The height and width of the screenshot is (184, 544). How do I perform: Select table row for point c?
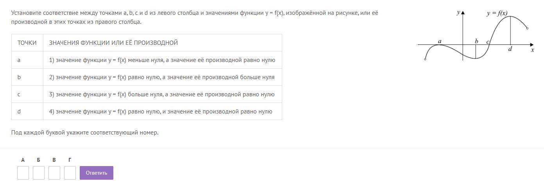click(x=147, y=94)
